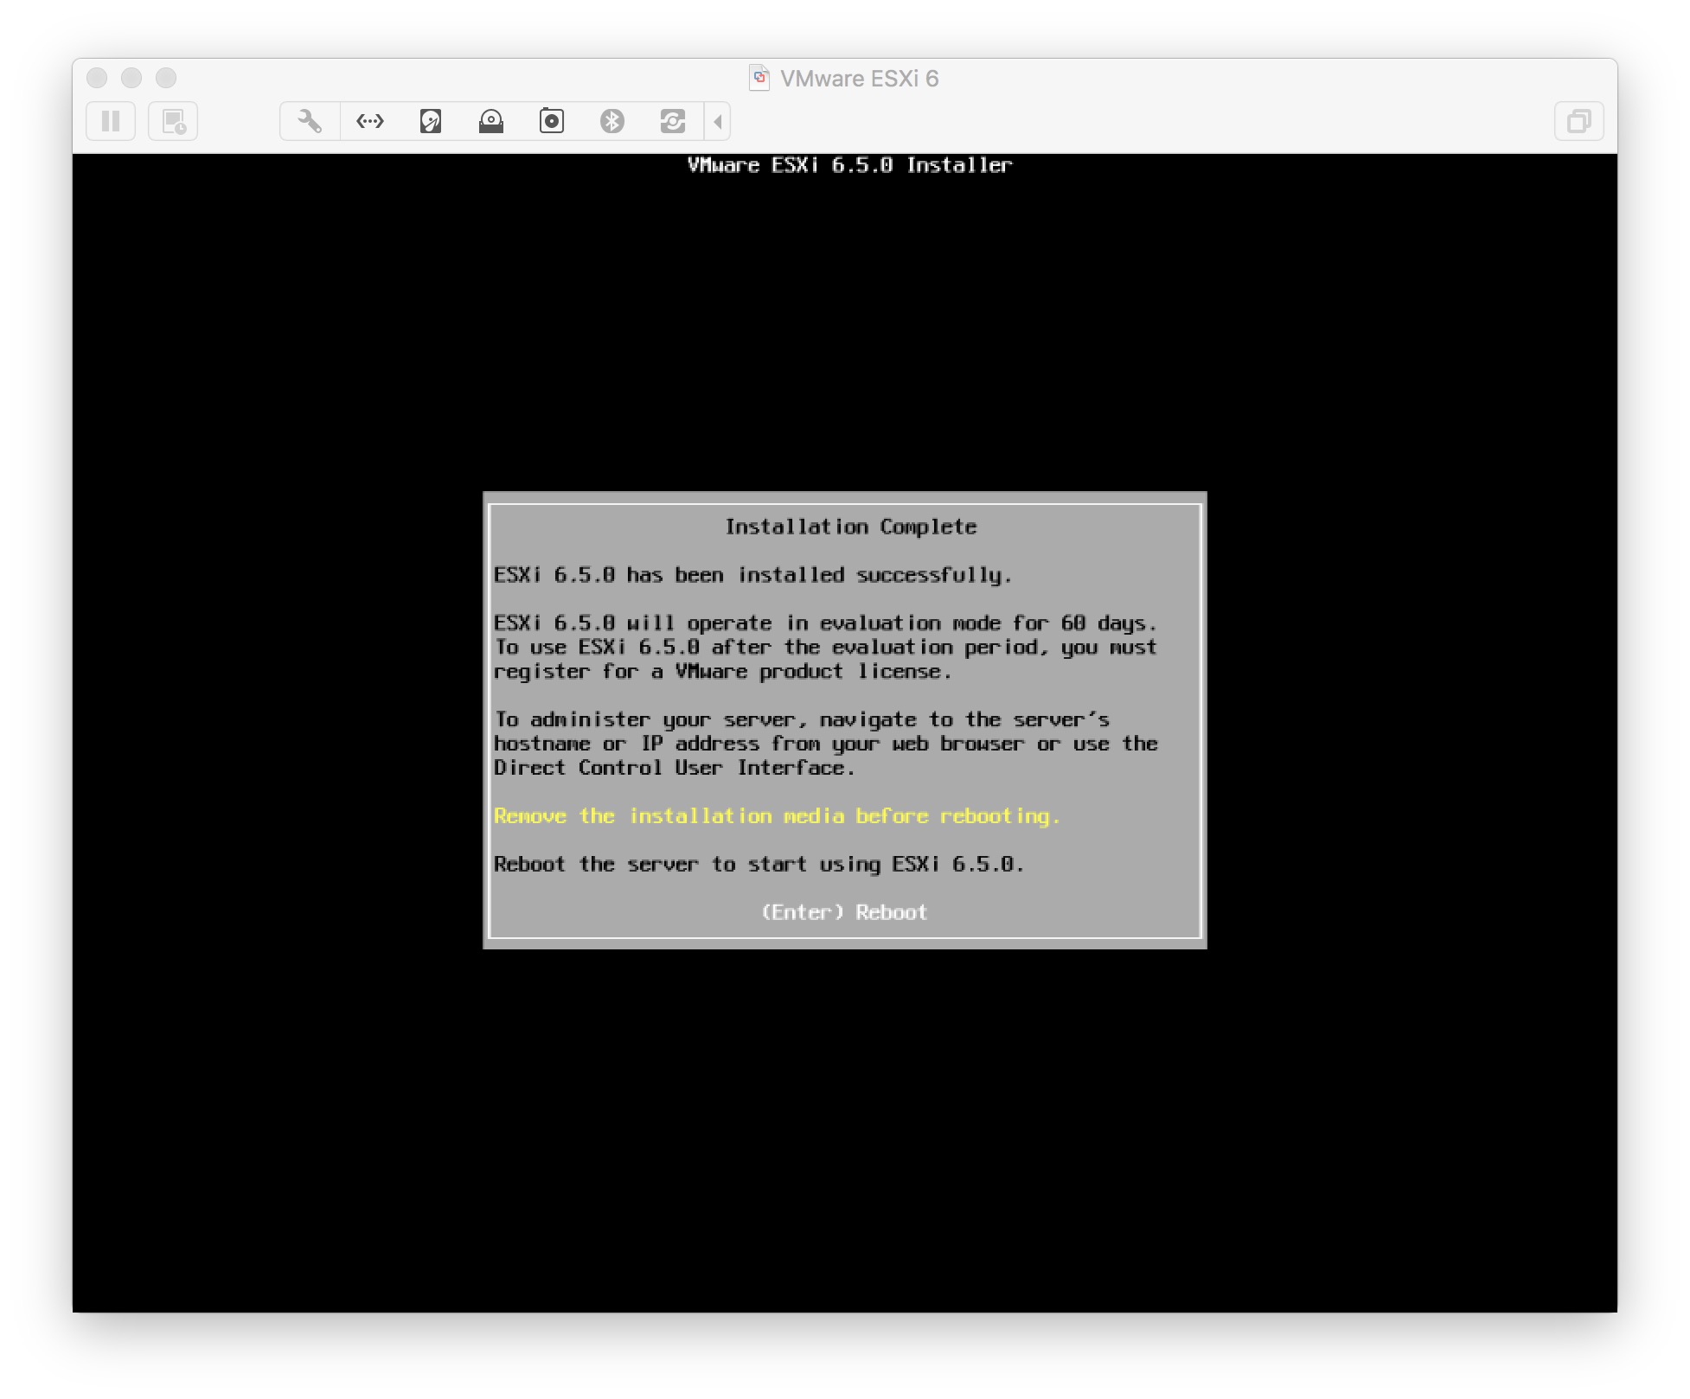Screen dimensions: 1690x1399
Task: Collapse the device icons strip with the chevron
Action: [x=716, y=121]
